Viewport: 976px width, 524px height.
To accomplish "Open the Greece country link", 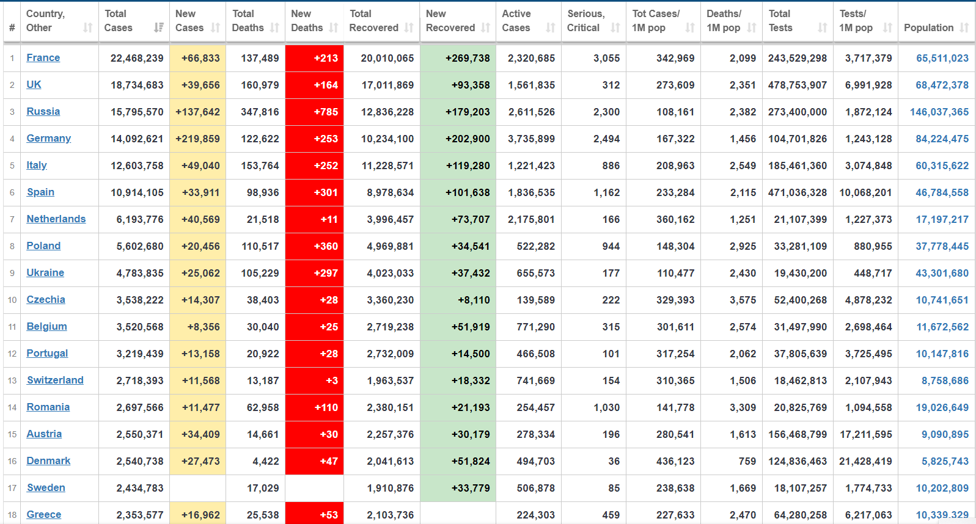I will tap(43, 514).
